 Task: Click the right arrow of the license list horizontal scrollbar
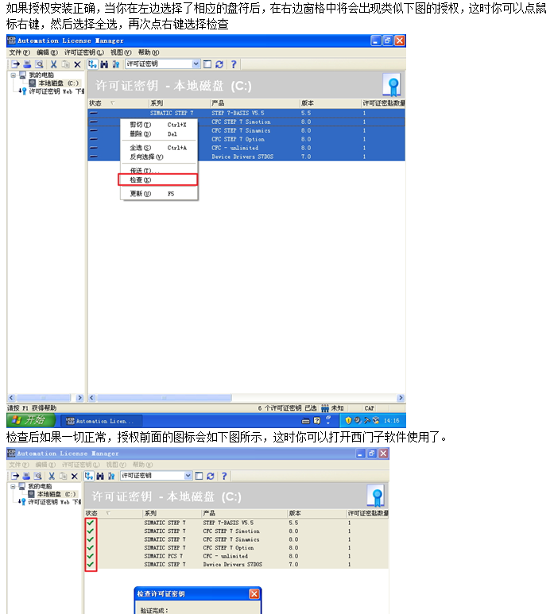tap(401, 398)
